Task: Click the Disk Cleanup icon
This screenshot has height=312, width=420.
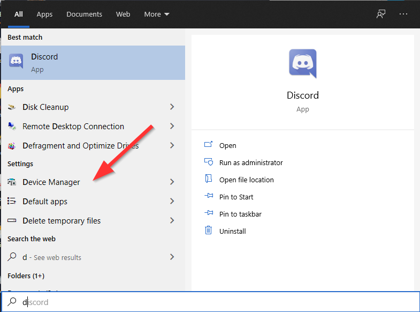Action: [x=12, y=107]
